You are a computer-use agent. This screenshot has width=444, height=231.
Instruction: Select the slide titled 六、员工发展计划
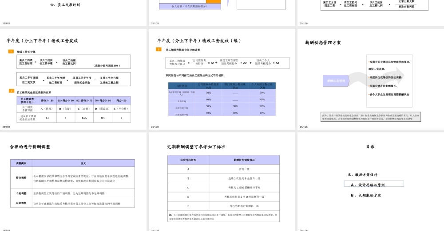[x=73, y=13]
